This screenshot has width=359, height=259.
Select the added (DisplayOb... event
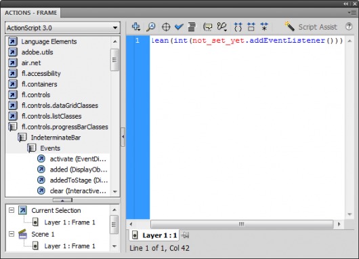[x=79, y=170]
